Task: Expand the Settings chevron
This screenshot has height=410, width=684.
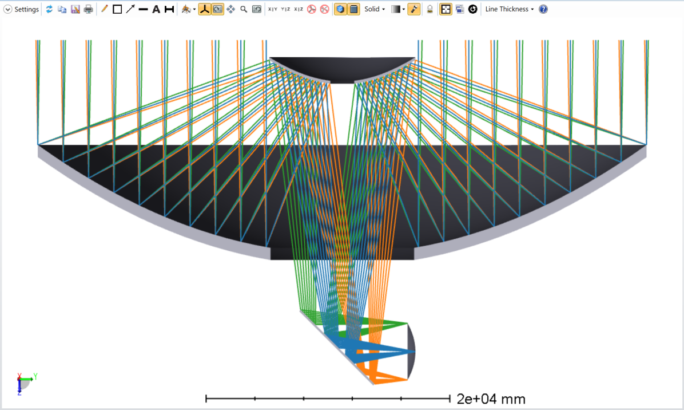Action: [x=8, y=9]
